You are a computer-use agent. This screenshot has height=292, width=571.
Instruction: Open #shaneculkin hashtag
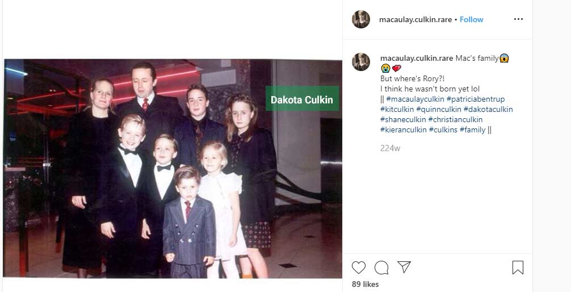[403, 119]
